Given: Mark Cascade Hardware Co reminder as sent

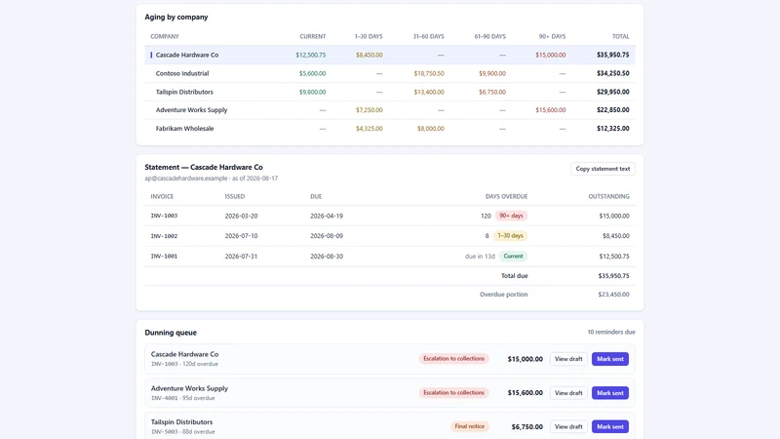Looking at the screenshot, I should 610,359.
